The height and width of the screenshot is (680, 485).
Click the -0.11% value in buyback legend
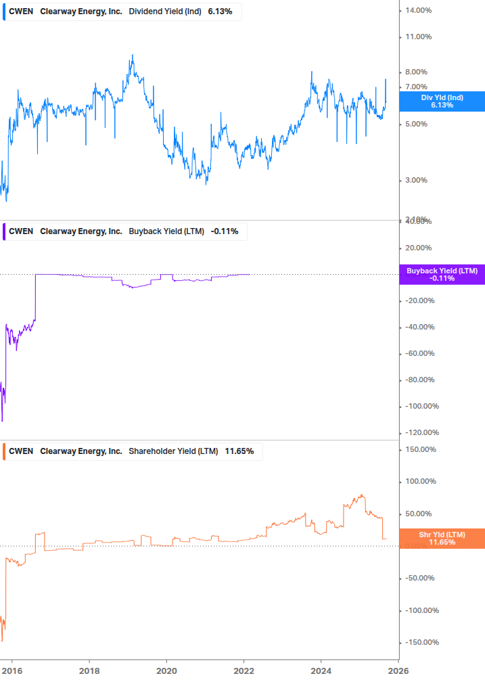pos(225,231)
